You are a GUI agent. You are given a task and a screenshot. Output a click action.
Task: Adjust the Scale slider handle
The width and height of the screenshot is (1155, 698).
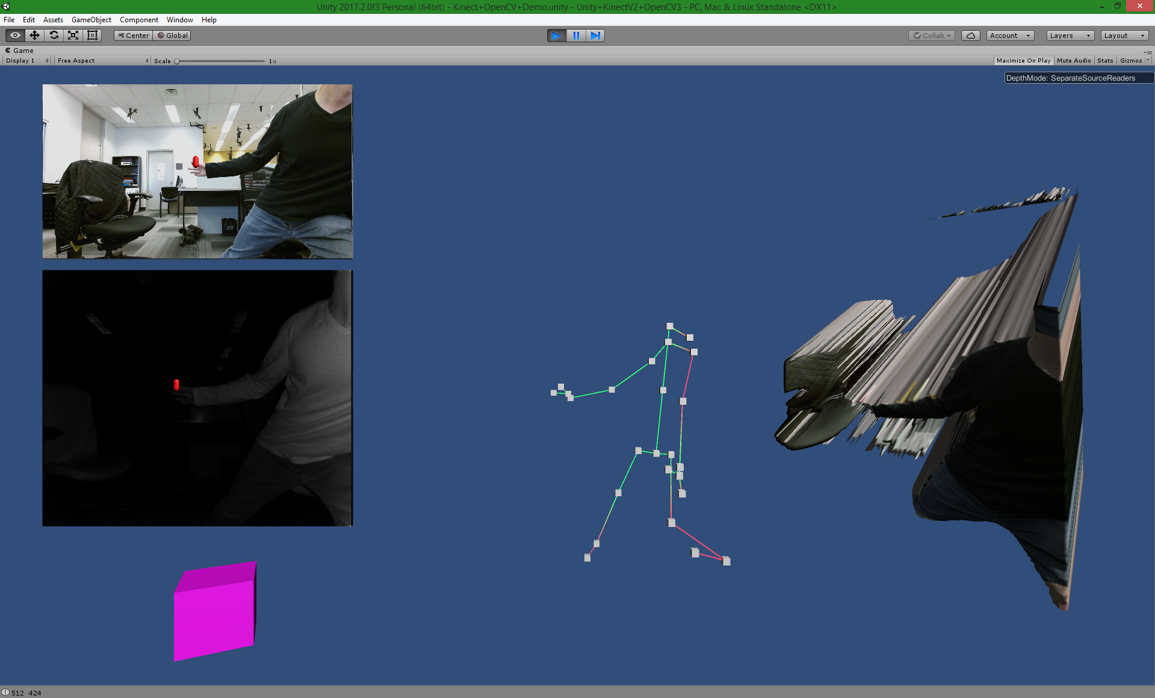point(177,61)
